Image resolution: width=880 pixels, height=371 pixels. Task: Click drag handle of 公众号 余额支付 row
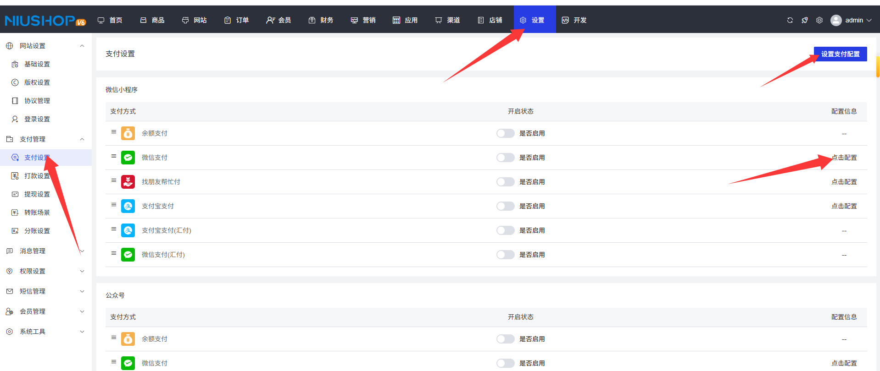click(x=114, y=338)
